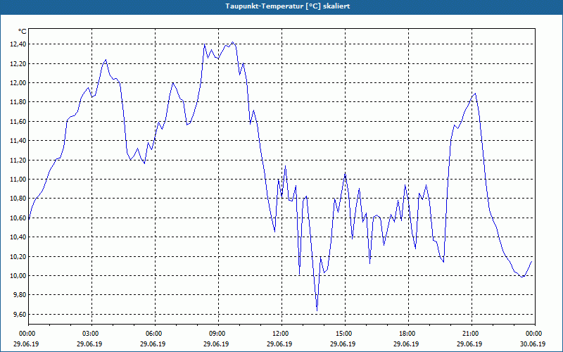The image size is (563, 352).
Task: Click the 03:00 time label
Action: click(x=89, y=334)
